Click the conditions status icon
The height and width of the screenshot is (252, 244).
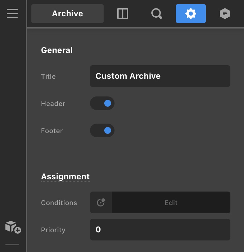click(x=101, y=202)
